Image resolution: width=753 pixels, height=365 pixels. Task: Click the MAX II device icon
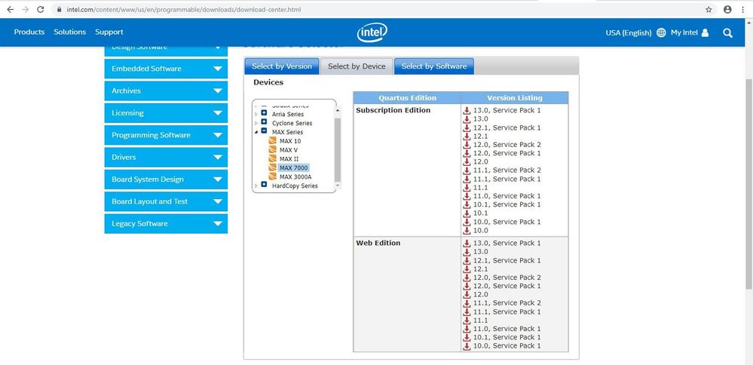click(272, 158)
